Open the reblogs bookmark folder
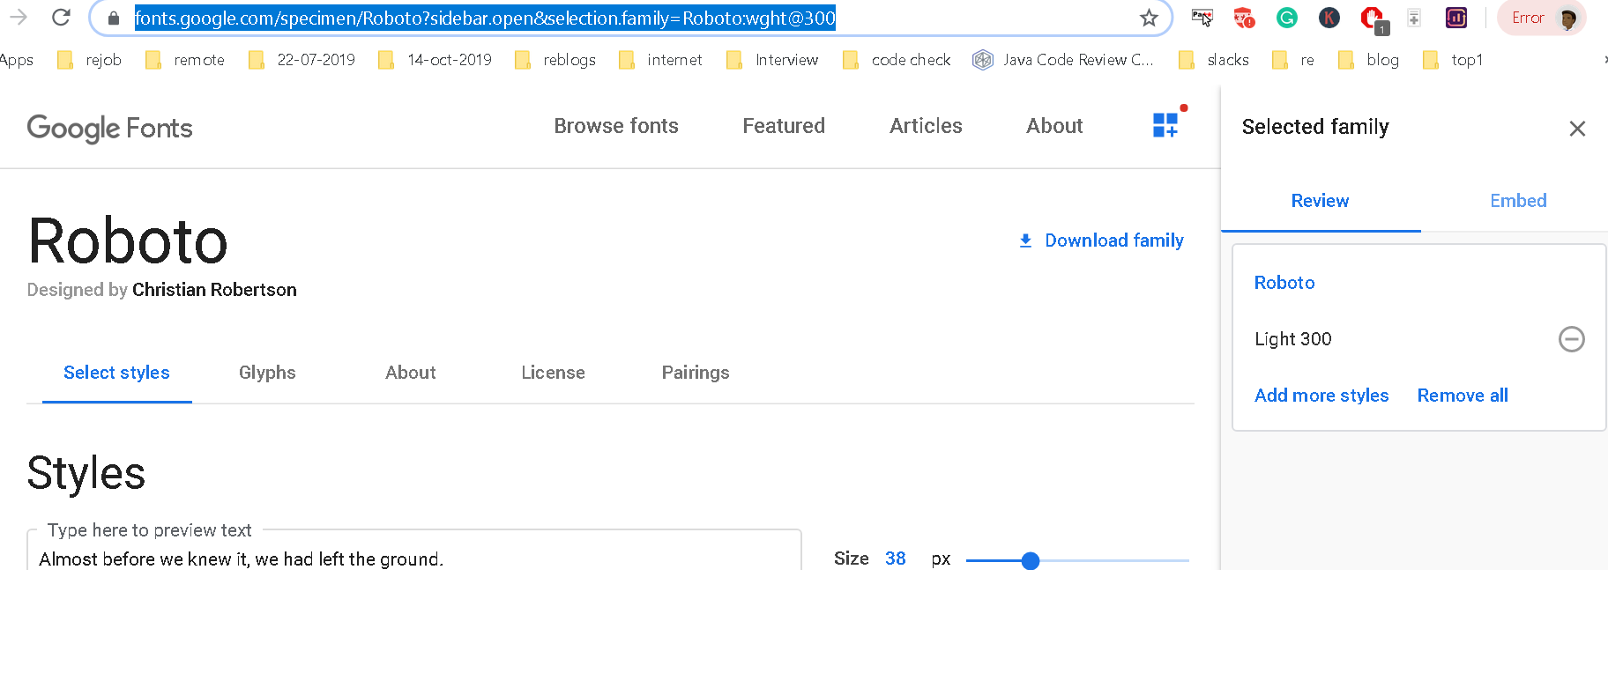Viewport: 1608px width, 688px height. point(555,60)
